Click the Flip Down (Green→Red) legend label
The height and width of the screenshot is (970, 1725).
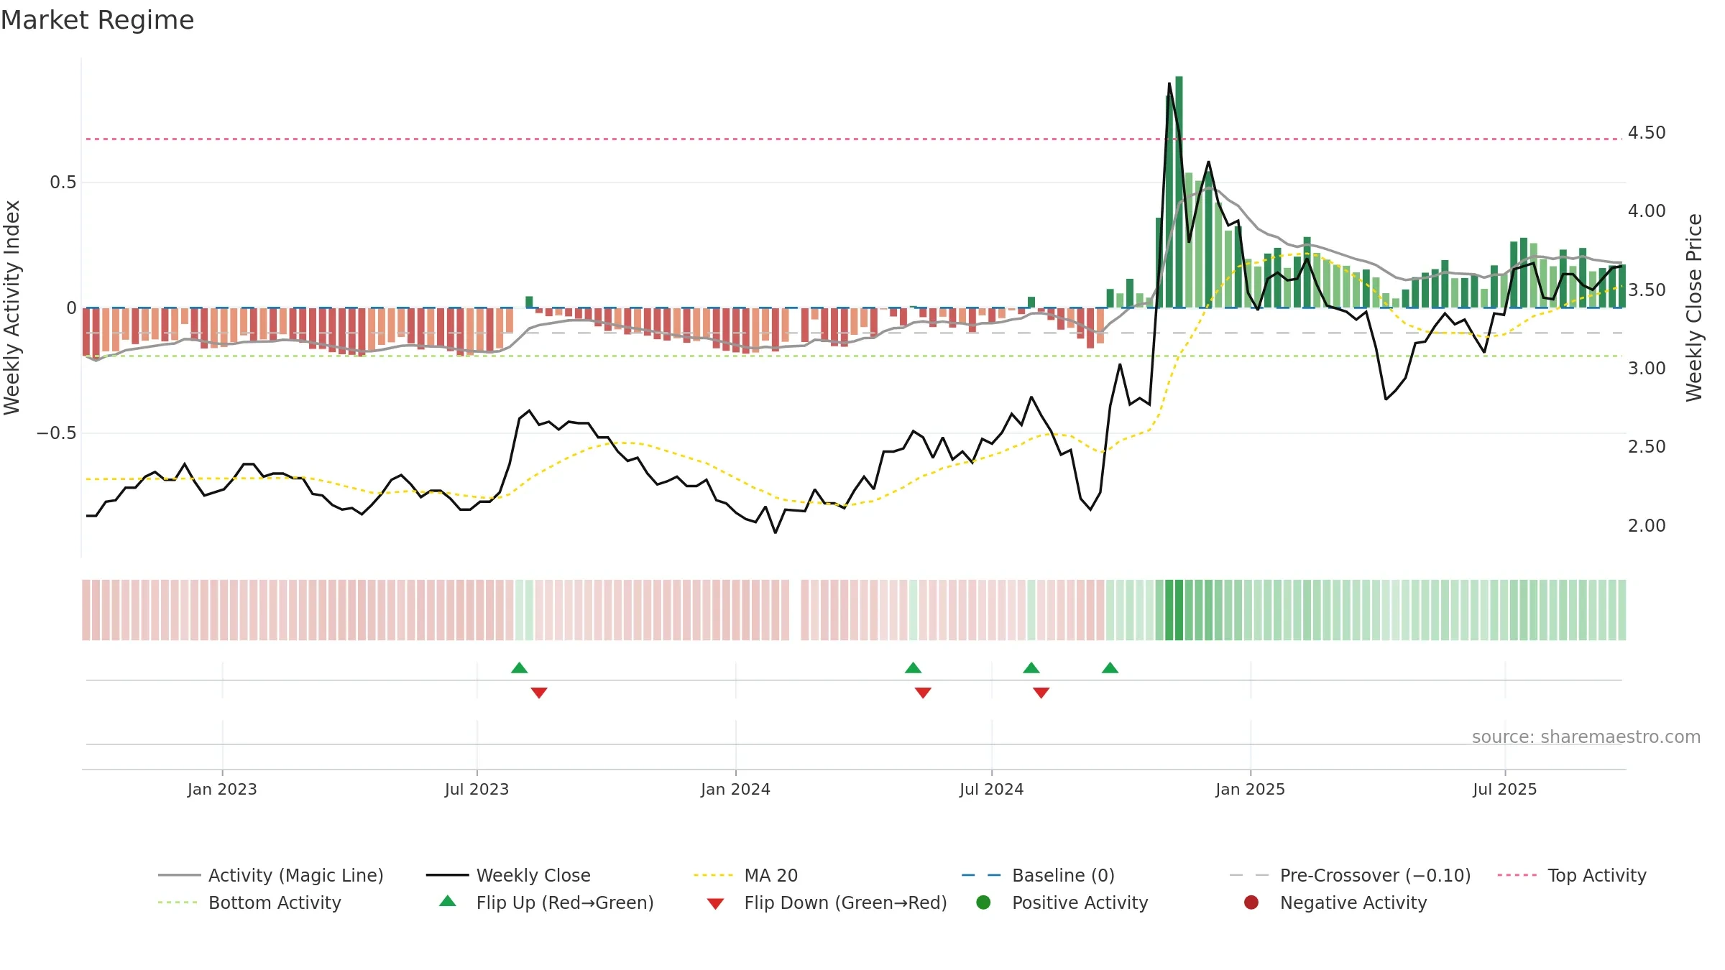(845, 902)
